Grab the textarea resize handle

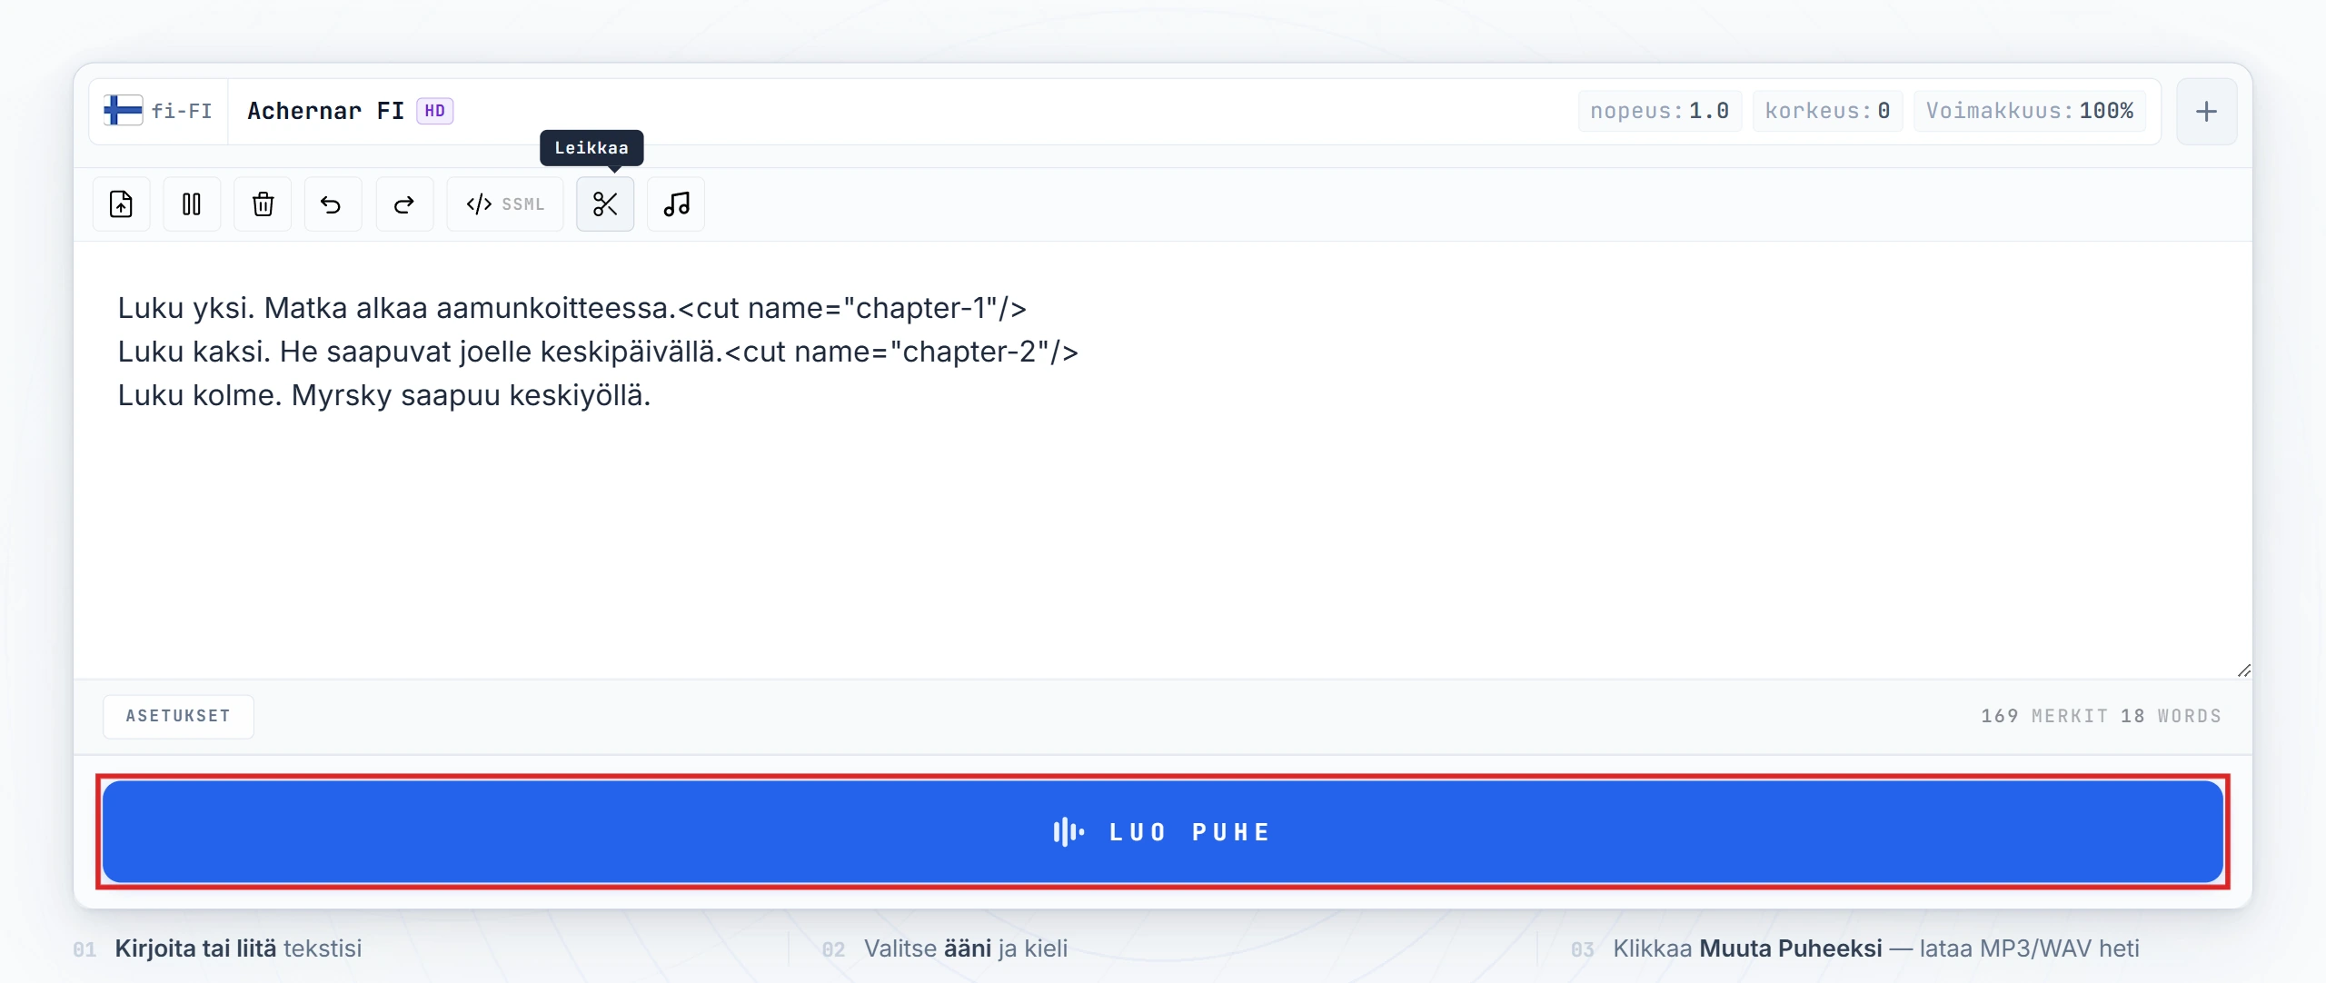pos(2243,670)
